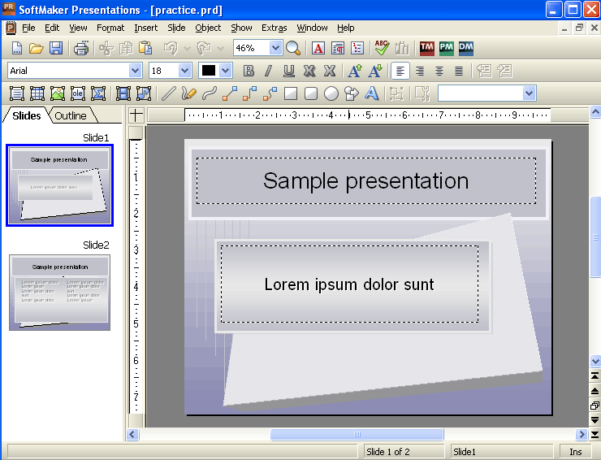Go to previous slide arrow button

[x=595, y=391]
